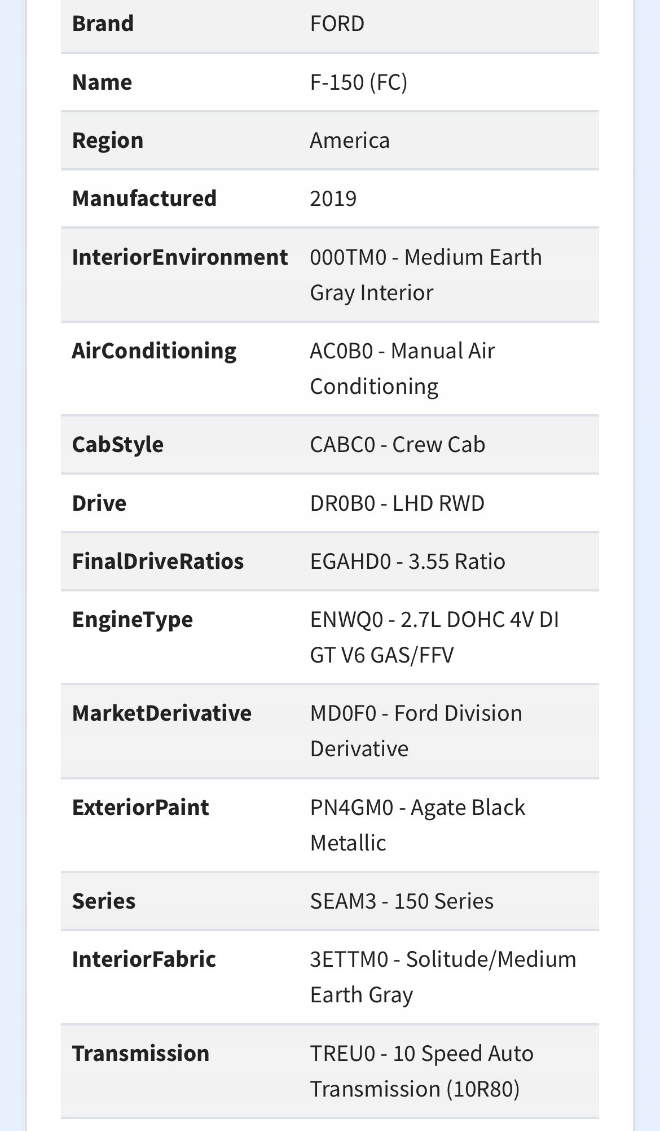Select the Solitude/Medium Earth Gray fabric value

(x=443, y=977)
